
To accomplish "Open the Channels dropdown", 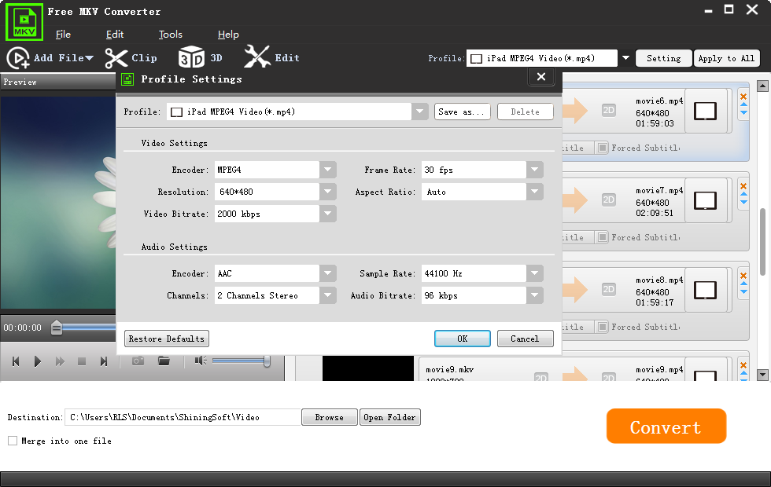I will tap(327, 295).
